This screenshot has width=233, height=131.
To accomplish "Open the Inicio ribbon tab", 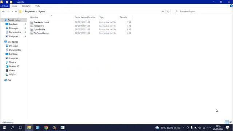I will pyautogui.click(x=15, y=6).
